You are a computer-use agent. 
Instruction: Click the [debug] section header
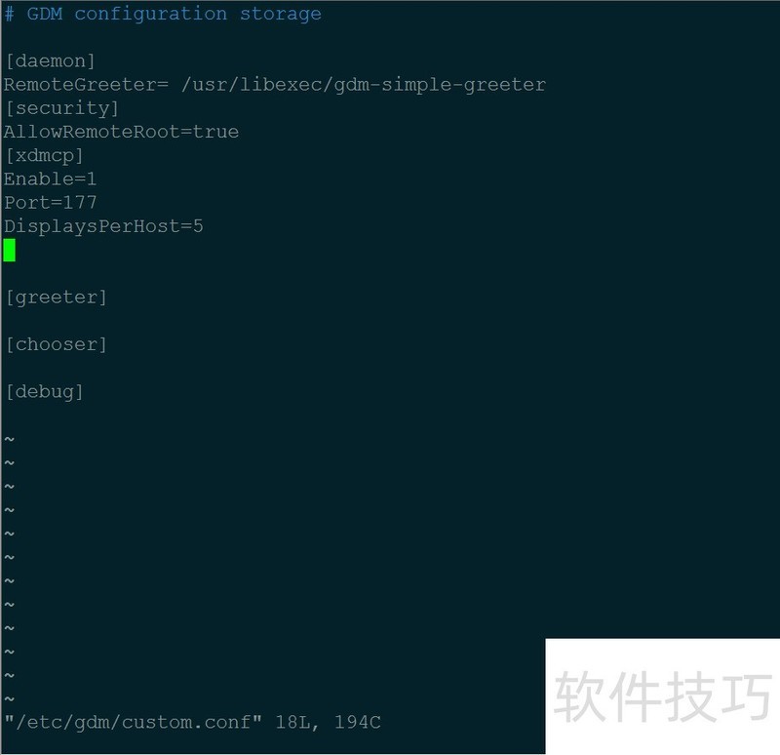pos(44,392)
